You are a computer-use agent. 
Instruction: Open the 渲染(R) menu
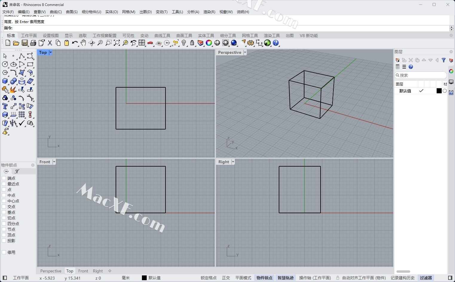209,12
